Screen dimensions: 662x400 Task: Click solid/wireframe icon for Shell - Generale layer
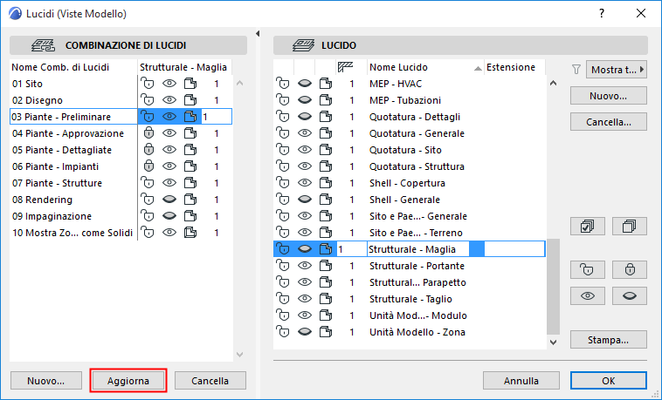(x=326, y=200)
